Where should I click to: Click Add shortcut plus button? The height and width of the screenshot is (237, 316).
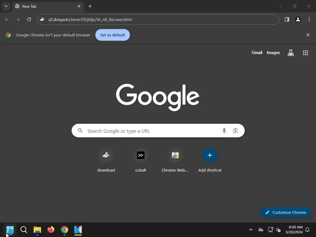coord(210,156)
